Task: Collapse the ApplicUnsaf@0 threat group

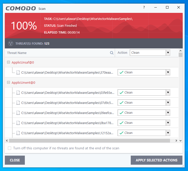Action: 8,62
